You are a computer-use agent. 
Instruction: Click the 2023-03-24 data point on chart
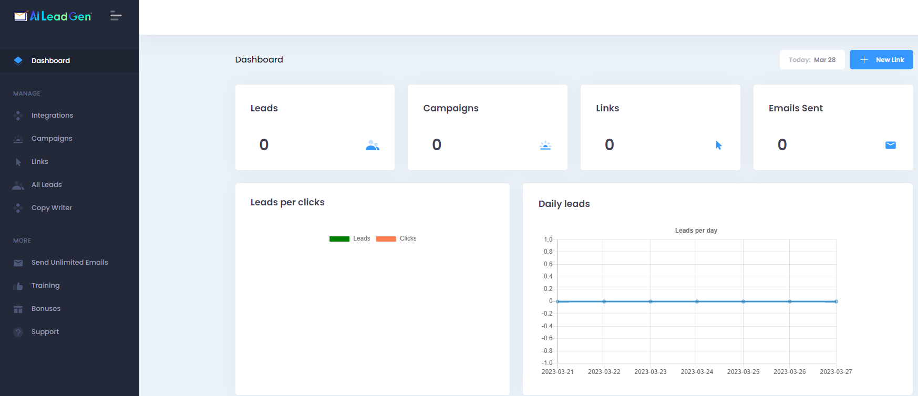tap(697, 301)
